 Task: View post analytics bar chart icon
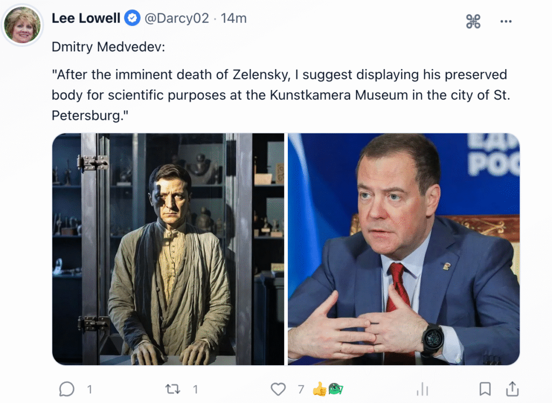pyautogui.click(x=422, y=389)
